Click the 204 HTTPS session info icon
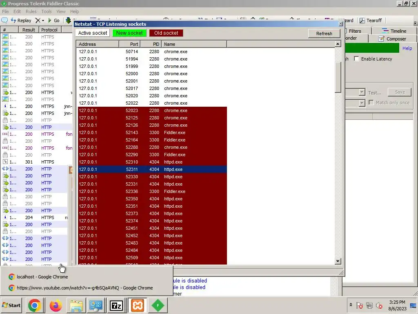 pyautogui.click(x=5, y=218)
